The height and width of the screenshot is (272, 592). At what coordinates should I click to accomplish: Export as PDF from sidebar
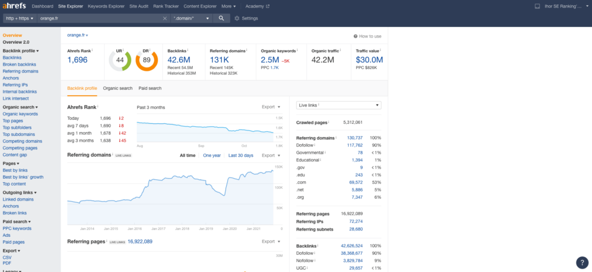[7, 264]
